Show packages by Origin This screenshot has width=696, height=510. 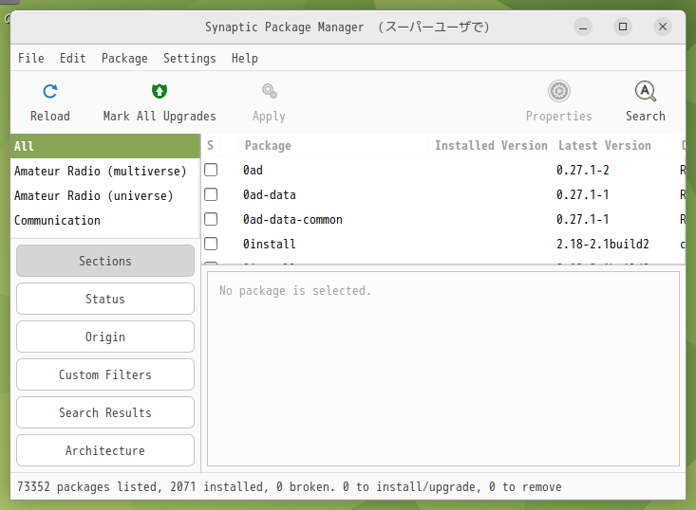pyautogui.click(x=105, y=337)
